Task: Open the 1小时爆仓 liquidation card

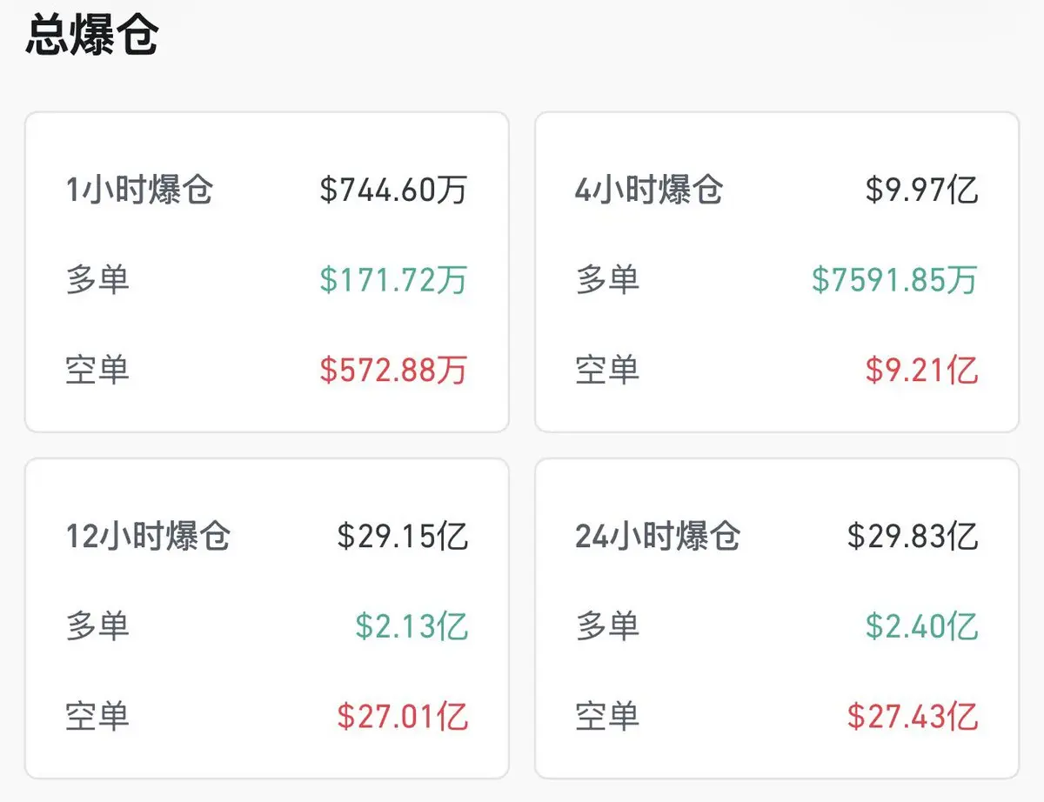Action: tap(266, 272)
